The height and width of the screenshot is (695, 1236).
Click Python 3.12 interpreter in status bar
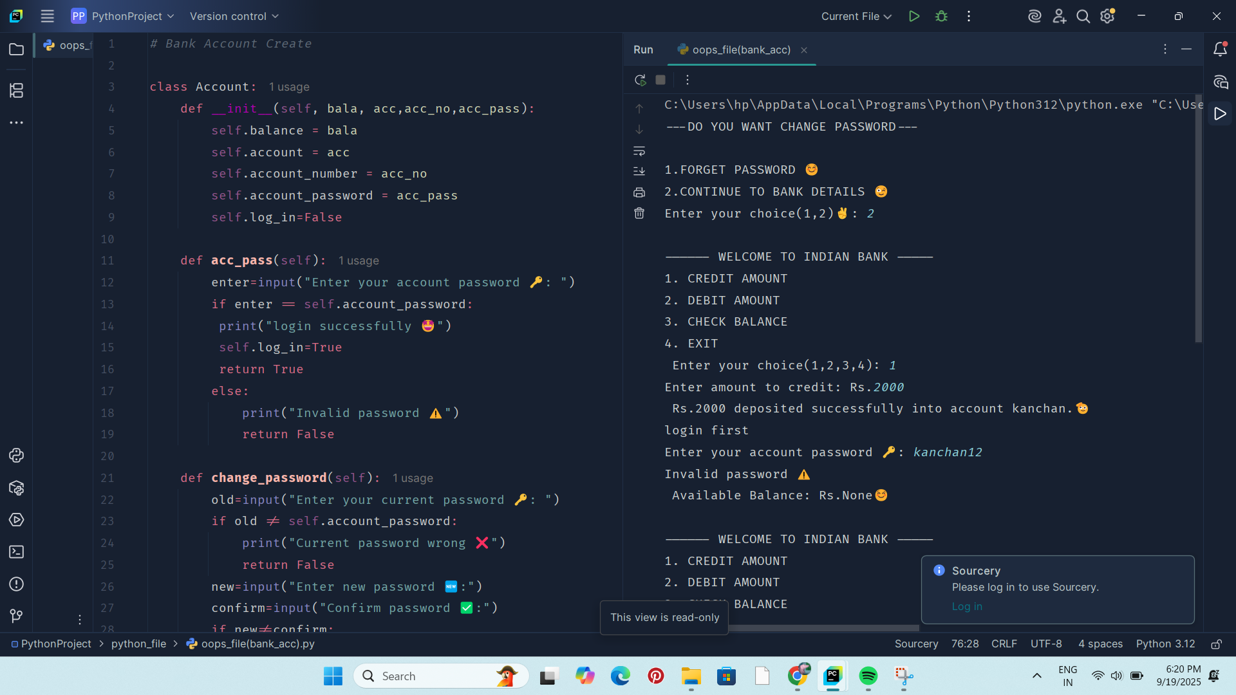click(x=1165, y=644)
